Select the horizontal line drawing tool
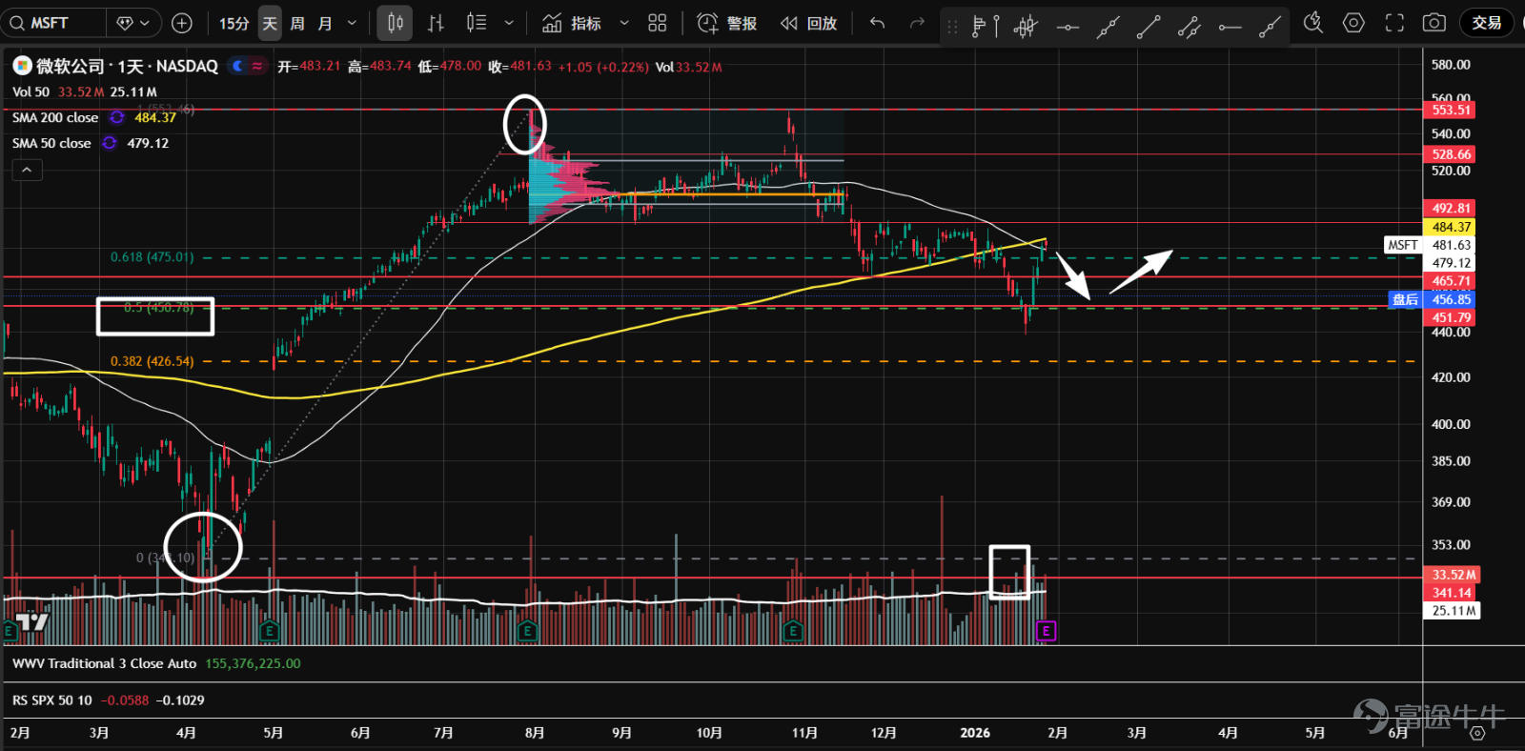 pyautogui.click(x=1067, y=26)
